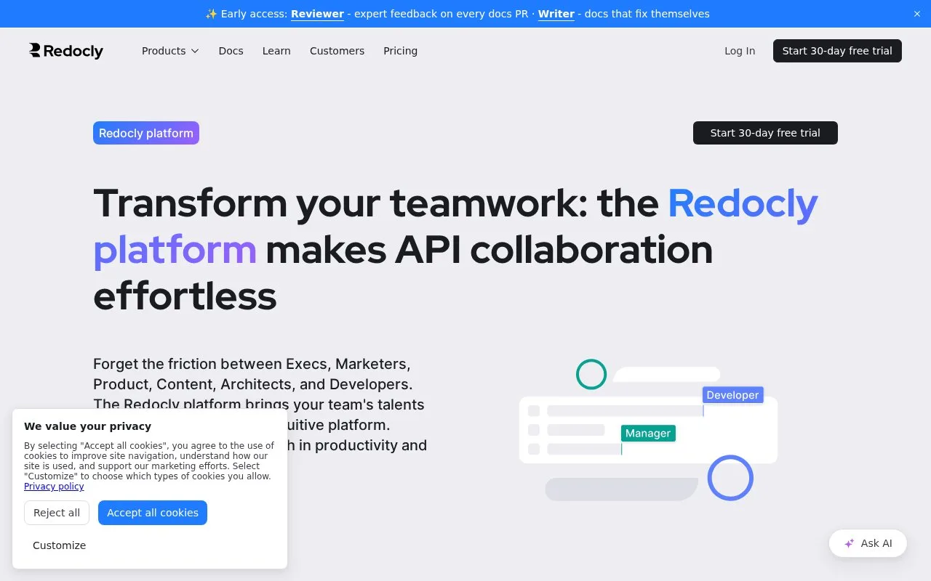Viewport: 931px width, 581px height.
Task: Click the Redocly logo in header
Action: (66, 51)
